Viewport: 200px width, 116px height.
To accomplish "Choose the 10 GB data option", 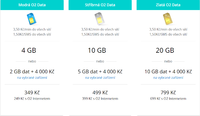I will pos(97,50).
